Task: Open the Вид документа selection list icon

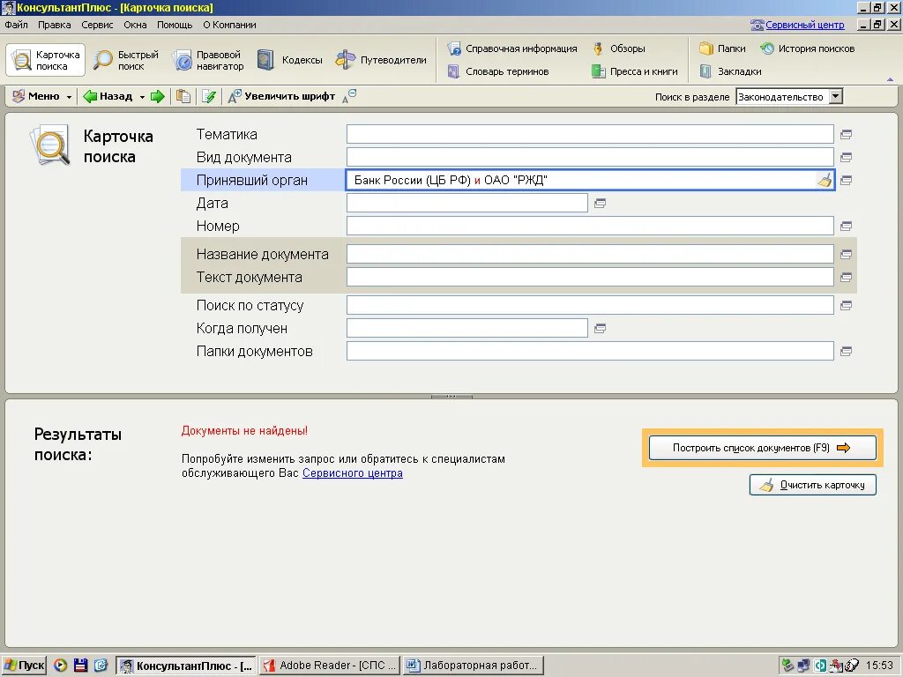Action: click(846, 157)
